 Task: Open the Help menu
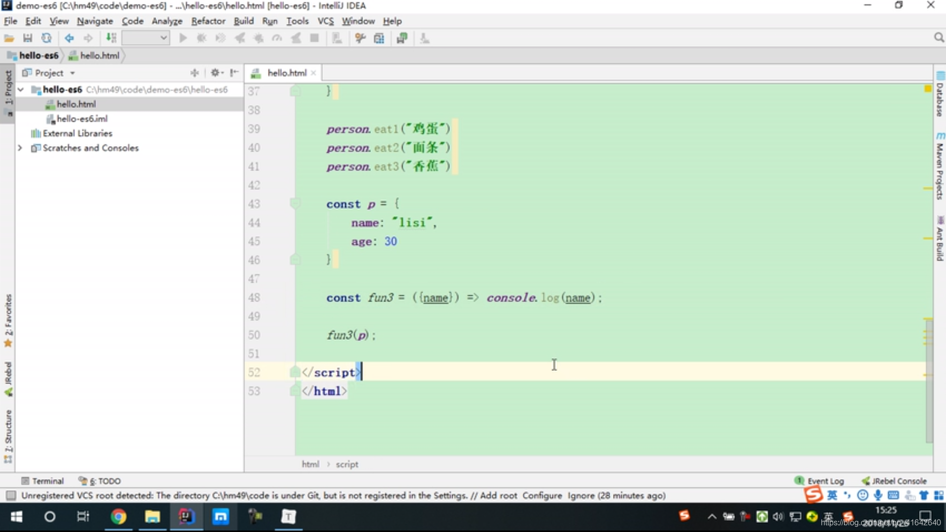[x=392, y=21]
